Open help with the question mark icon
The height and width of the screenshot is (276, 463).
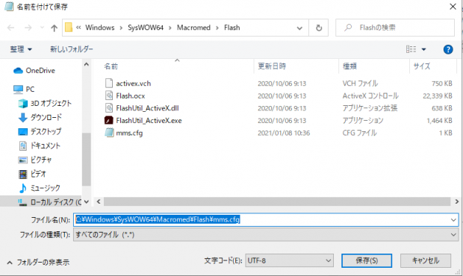[x=448, y=49]
